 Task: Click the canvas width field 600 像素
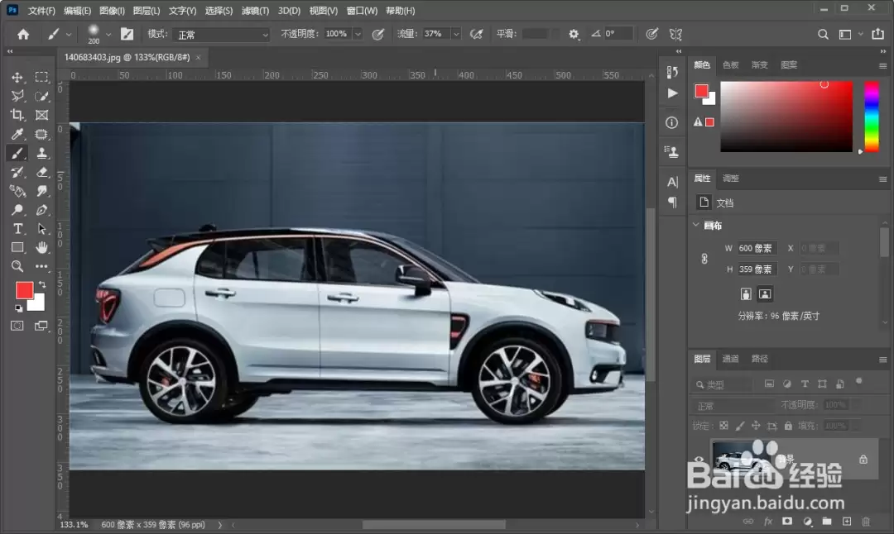[x=757, y=248]
